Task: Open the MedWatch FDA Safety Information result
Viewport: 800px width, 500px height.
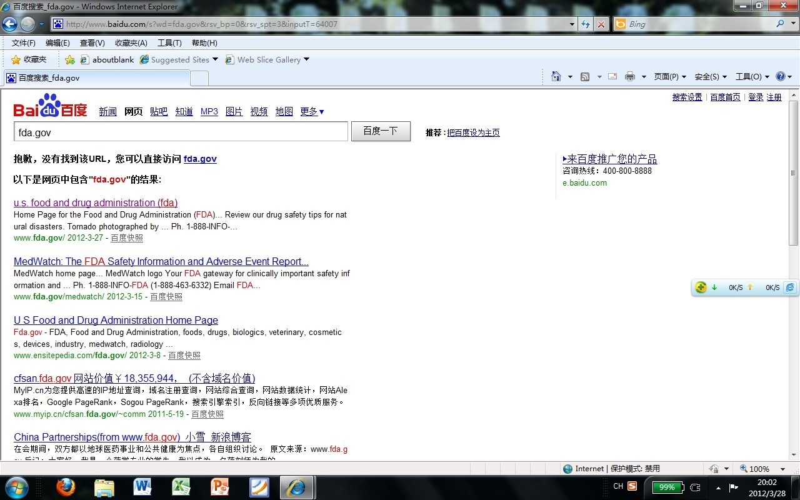Action: click(x=161, y=261)
